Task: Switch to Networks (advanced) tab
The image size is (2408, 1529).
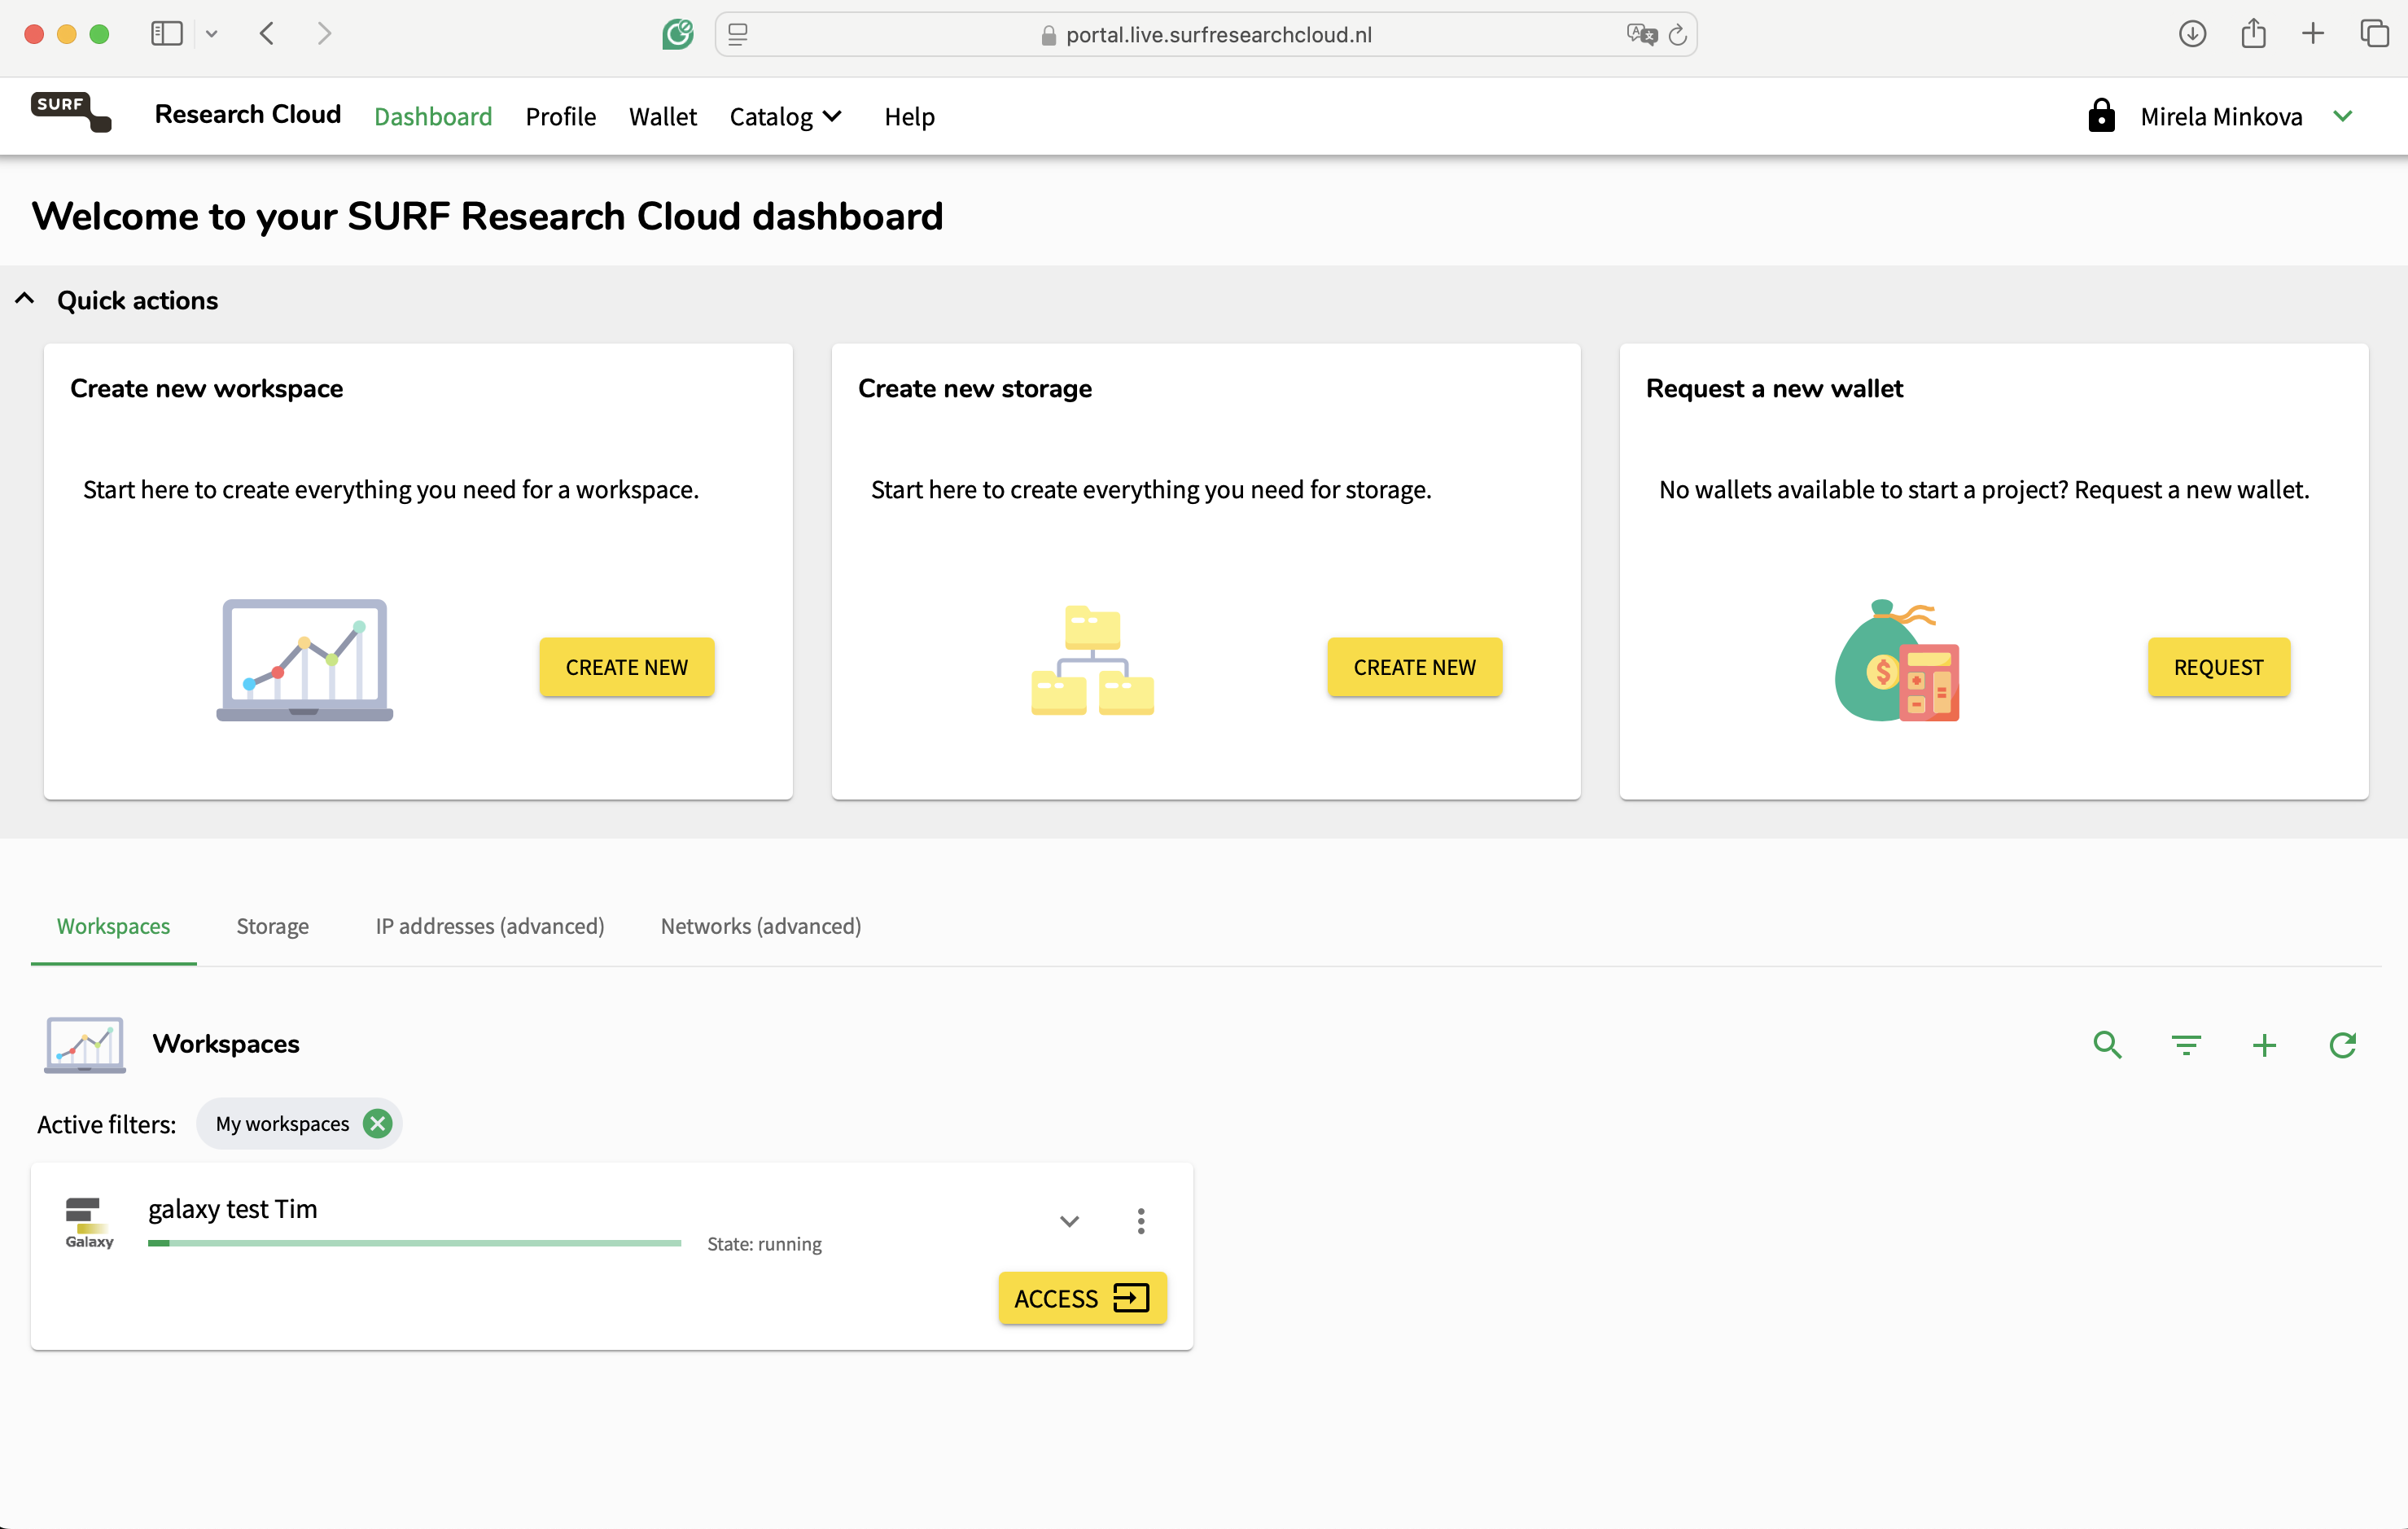Action: tap(760, 926)
